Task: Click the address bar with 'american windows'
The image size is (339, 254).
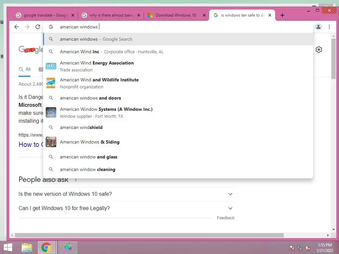Action: 178,27
